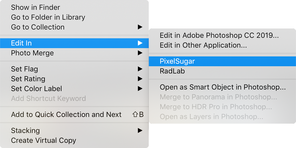296x148 pixels.
Task: Open Set Flag submenu arrow
Action: (x=140, y=69)
